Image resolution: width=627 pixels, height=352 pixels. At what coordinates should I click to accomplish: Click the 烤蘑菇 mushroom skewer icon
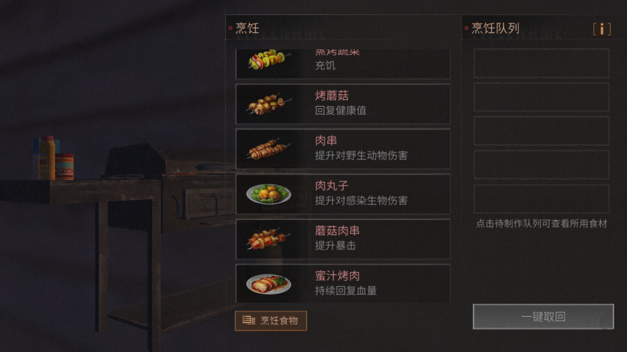coord(268,104)
